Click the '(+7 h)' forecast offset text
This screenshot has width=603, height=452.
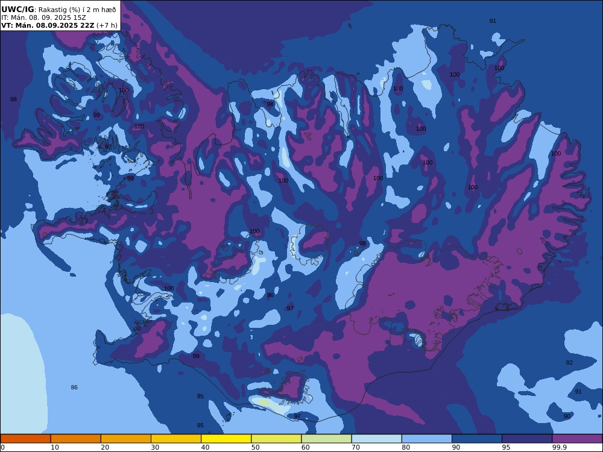tap(107, 25)
